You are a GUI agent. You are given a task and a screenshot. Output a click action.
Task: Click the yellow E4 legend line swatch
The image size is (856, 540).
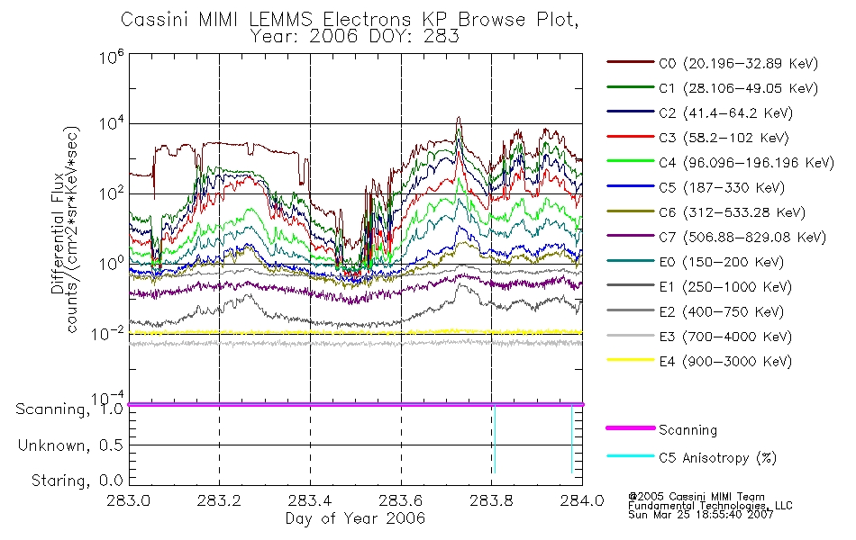point(631,359)
